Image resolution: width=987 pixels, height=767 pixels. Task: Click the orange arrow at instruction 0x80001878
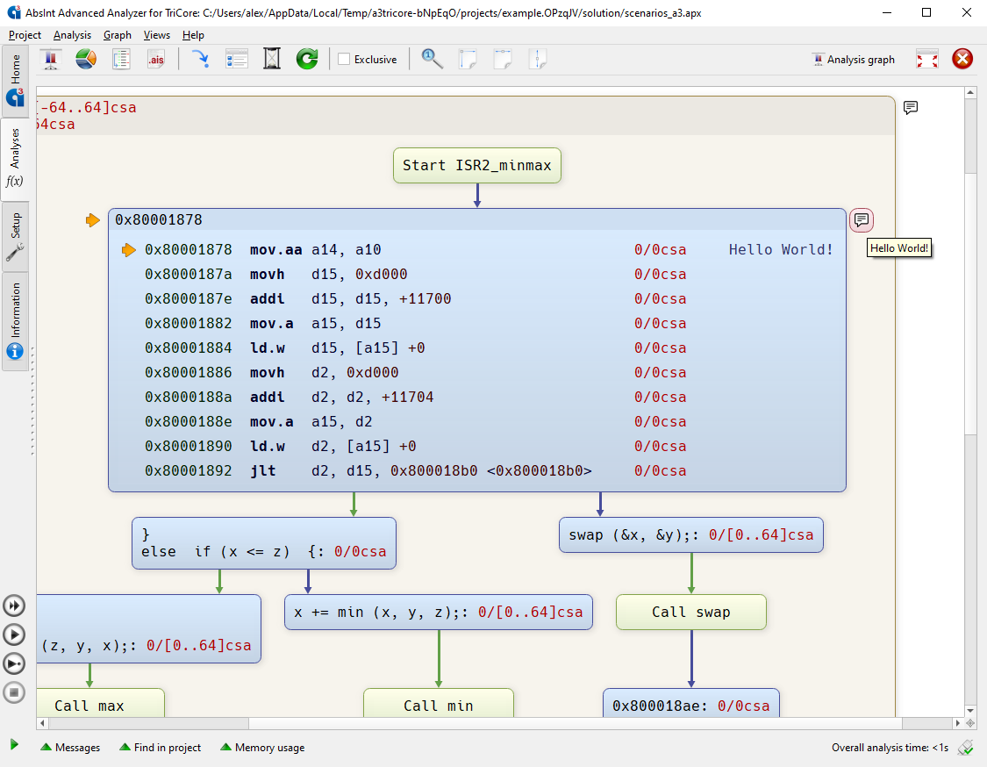pos(128,250)
